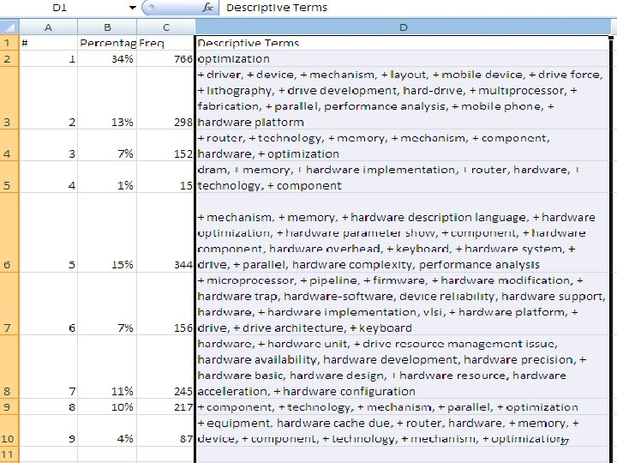Select row 9 header
The image size is (617, 463).
(9, 406)
